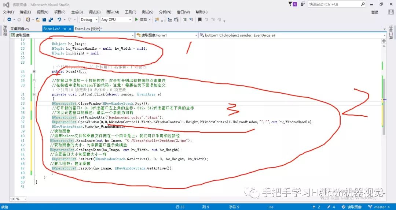Click the save all files icon
396x210 pixels.
point(51,19)
